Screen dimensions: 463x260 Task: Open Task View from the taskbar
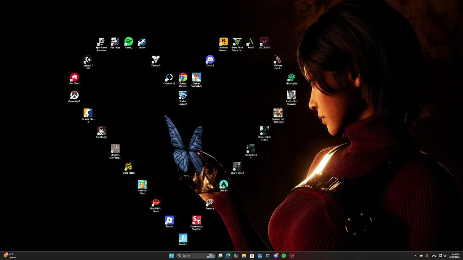[x=220, y=256]
